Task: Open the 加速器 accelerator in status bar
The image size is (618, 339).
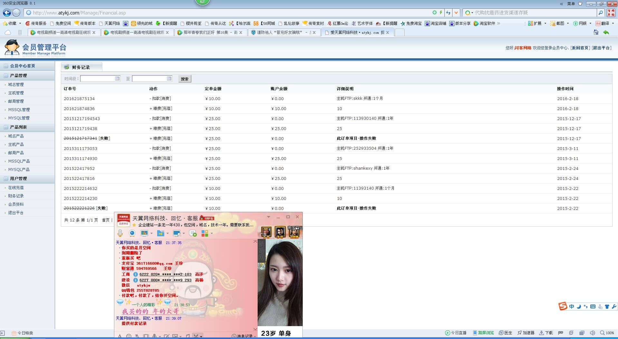Action: pos(526,333)
